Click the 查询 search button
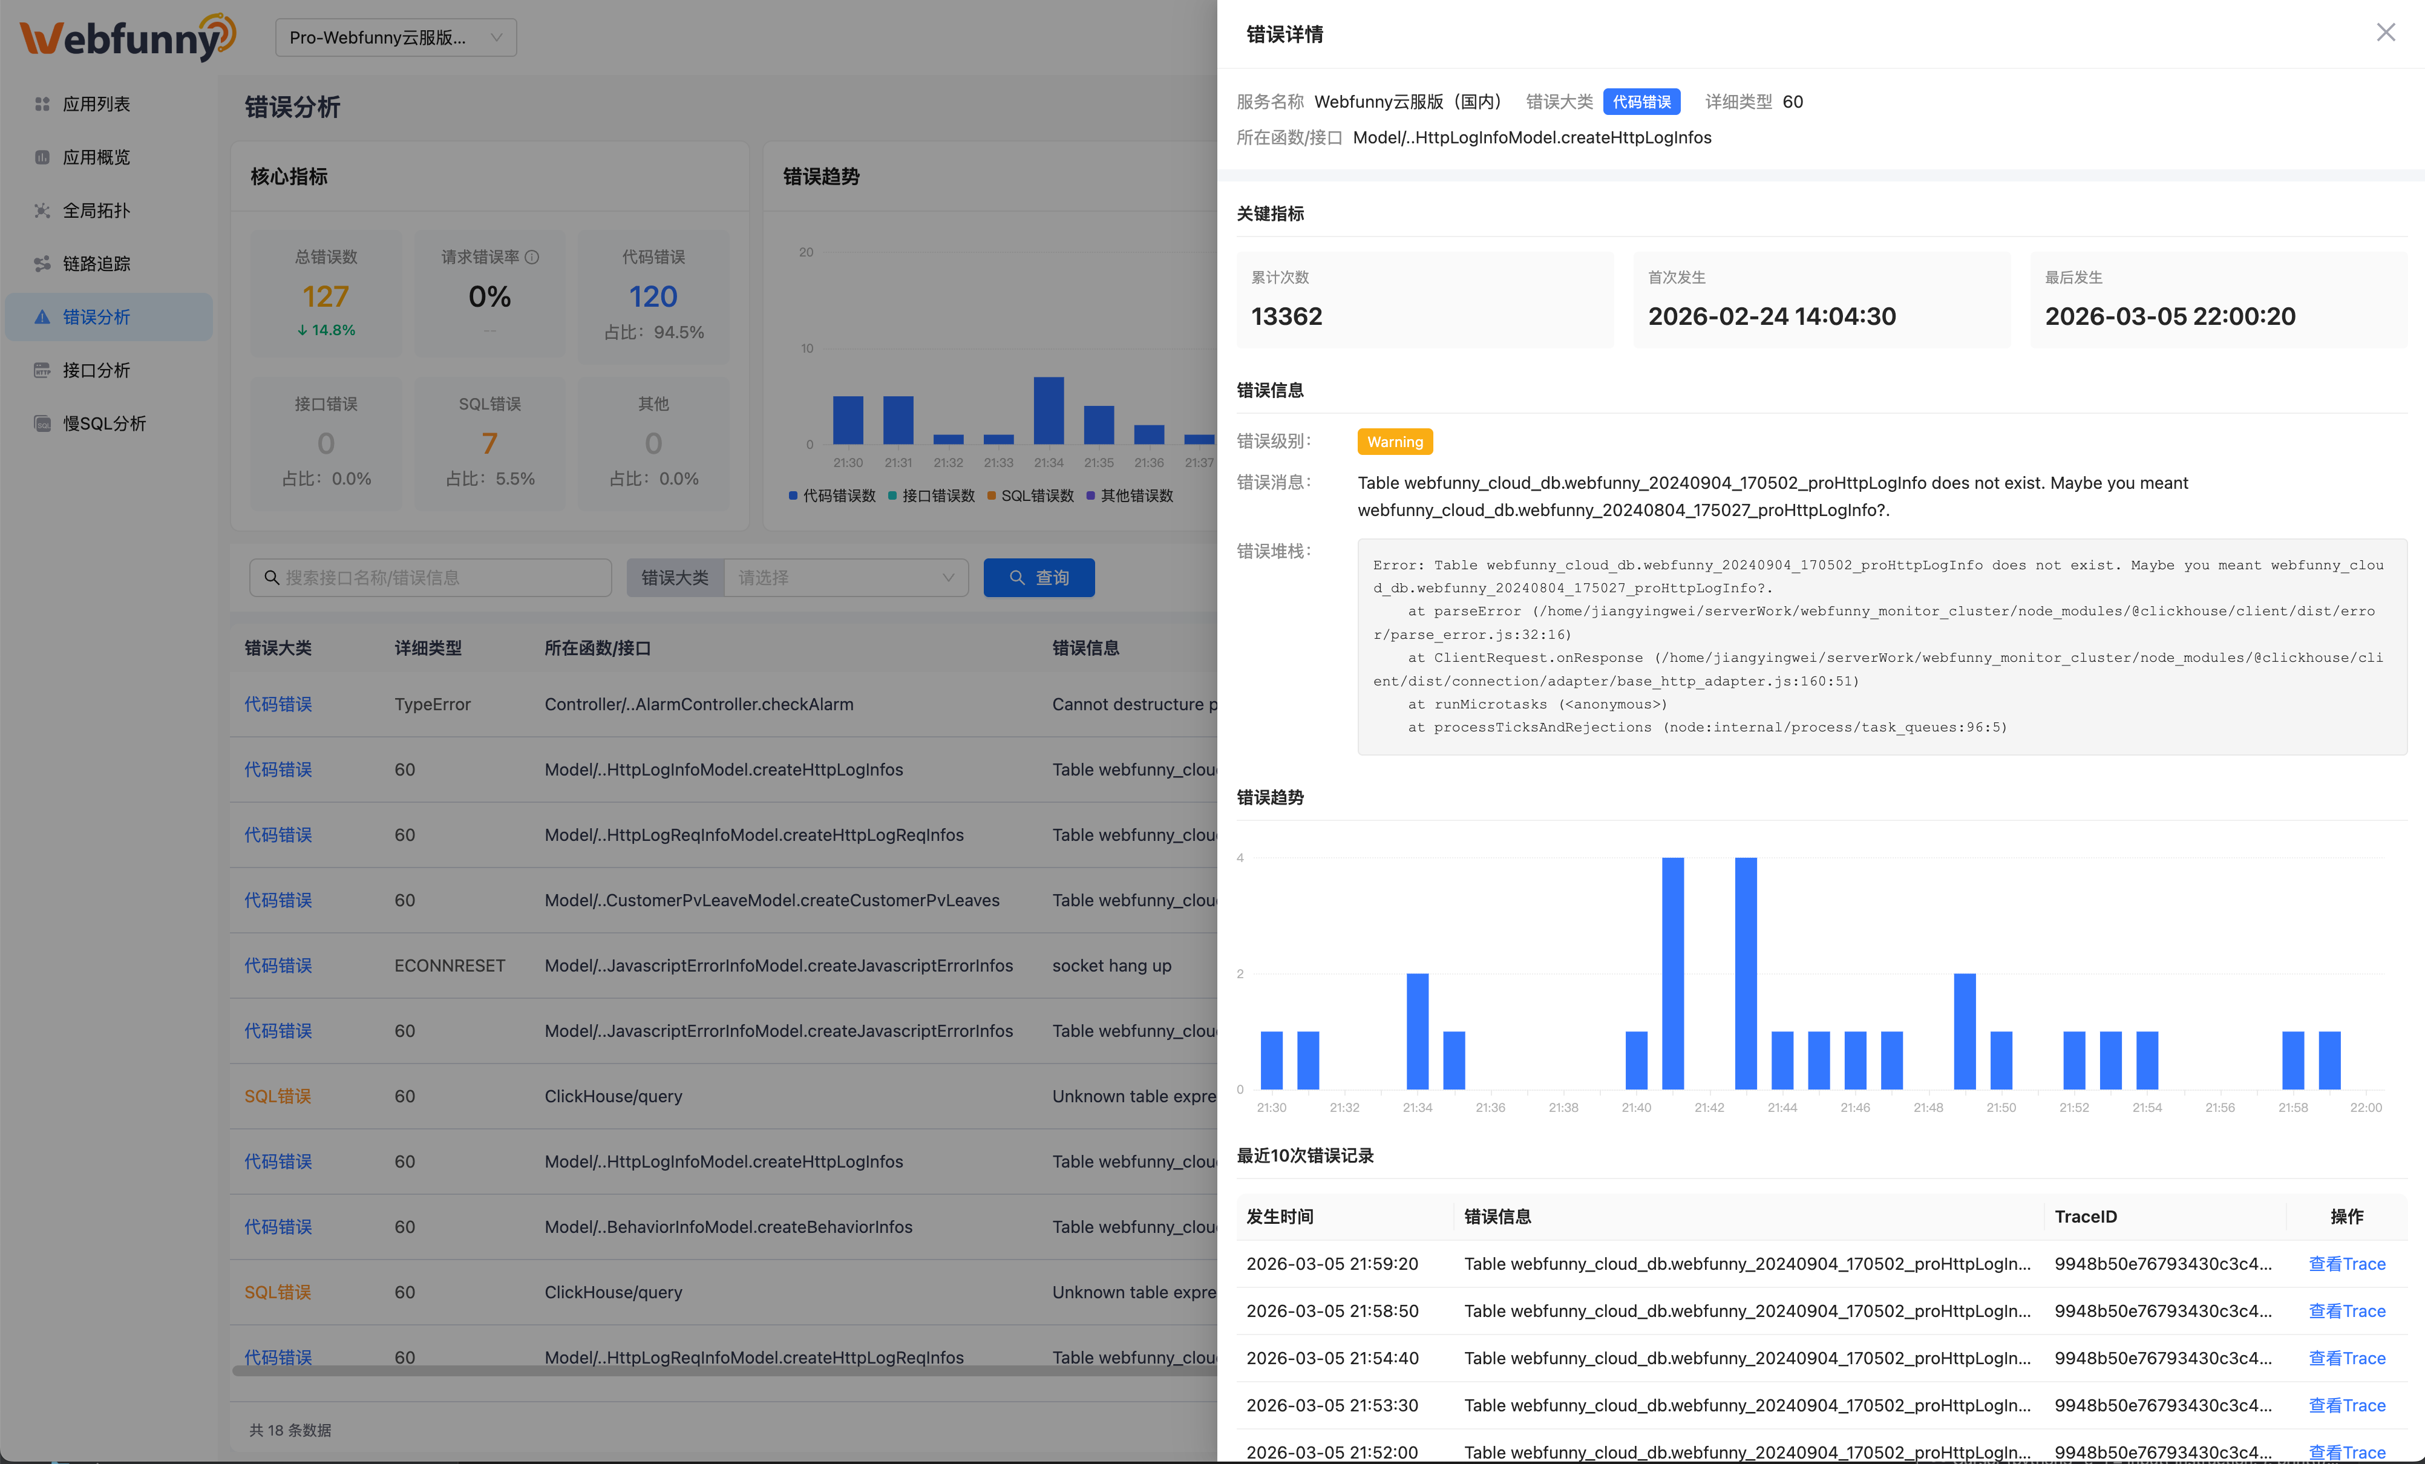 pyautogui.click(x=1038, y=578)
